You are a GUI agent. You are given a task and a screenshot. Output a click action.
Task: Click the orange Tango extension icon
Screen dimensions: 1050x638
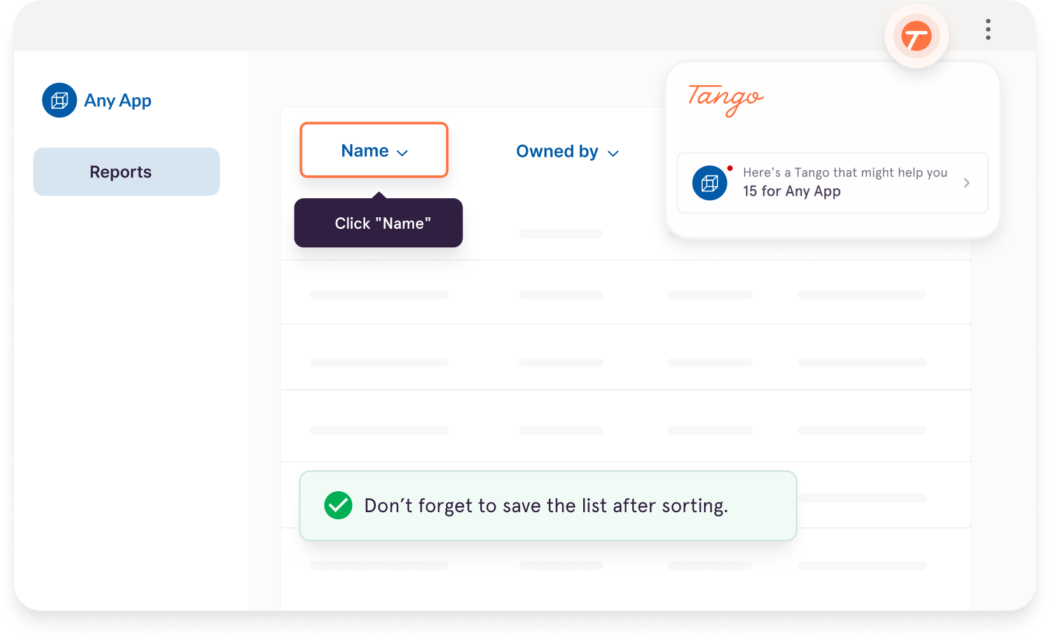(916, 36)
